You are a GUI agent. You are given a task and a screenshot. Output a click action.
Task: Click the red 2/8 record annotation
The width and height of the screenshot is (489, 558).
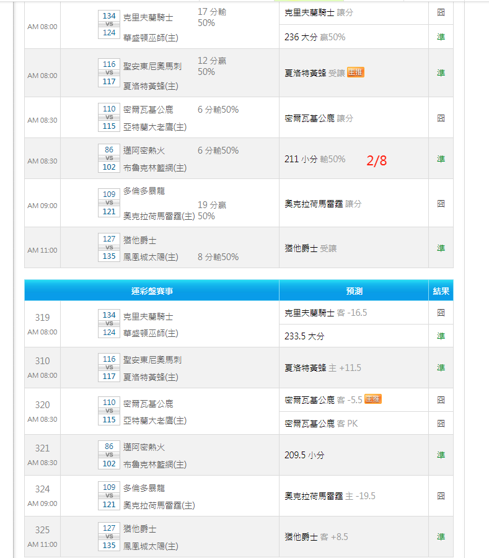(x=376, y=161)
